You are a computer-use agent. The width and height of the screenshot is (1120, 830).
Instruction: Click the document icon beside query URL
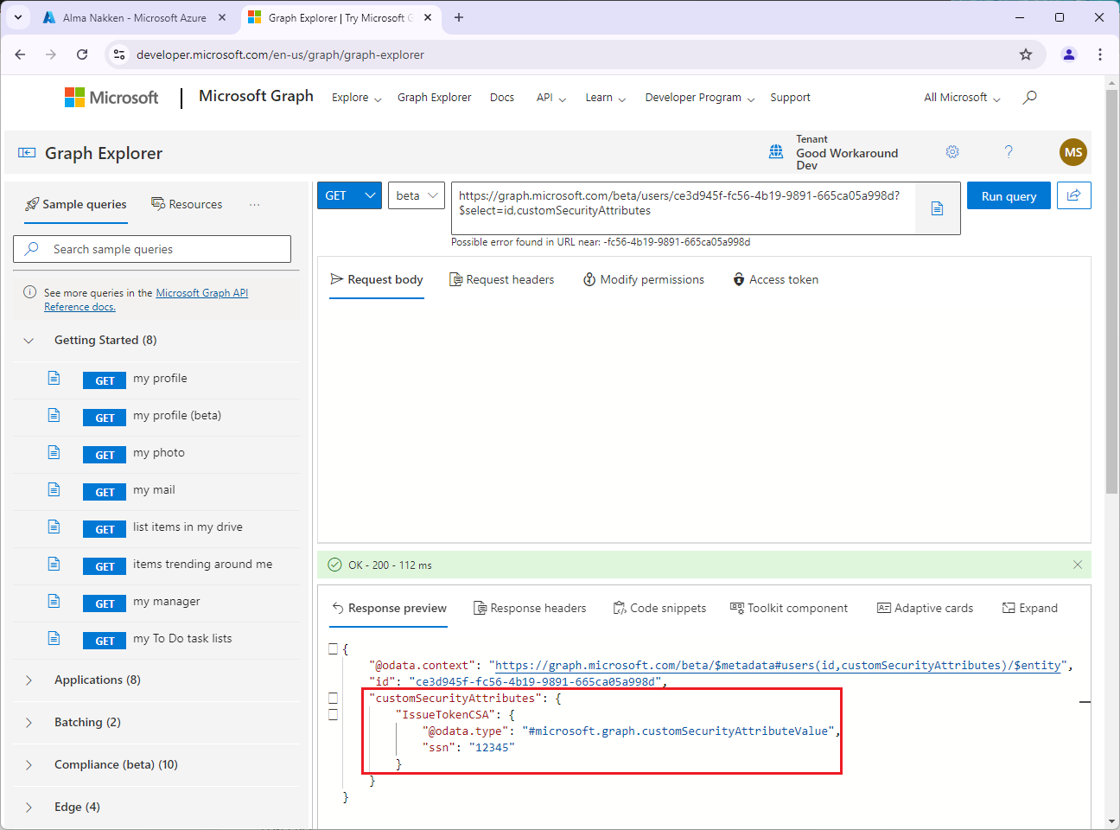[937, 208]
